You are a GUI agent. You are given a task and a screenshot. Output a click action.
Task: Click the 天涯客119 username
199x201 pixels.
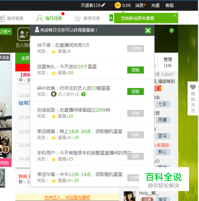point(91,6)
